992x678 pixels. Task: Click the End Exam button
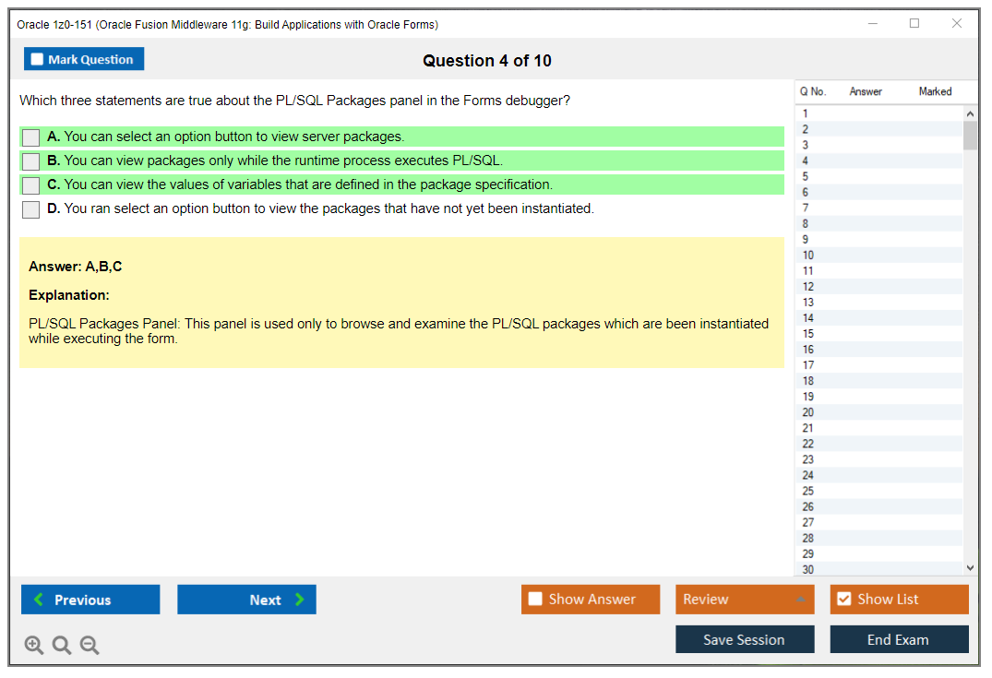click(x=899, y=639)
